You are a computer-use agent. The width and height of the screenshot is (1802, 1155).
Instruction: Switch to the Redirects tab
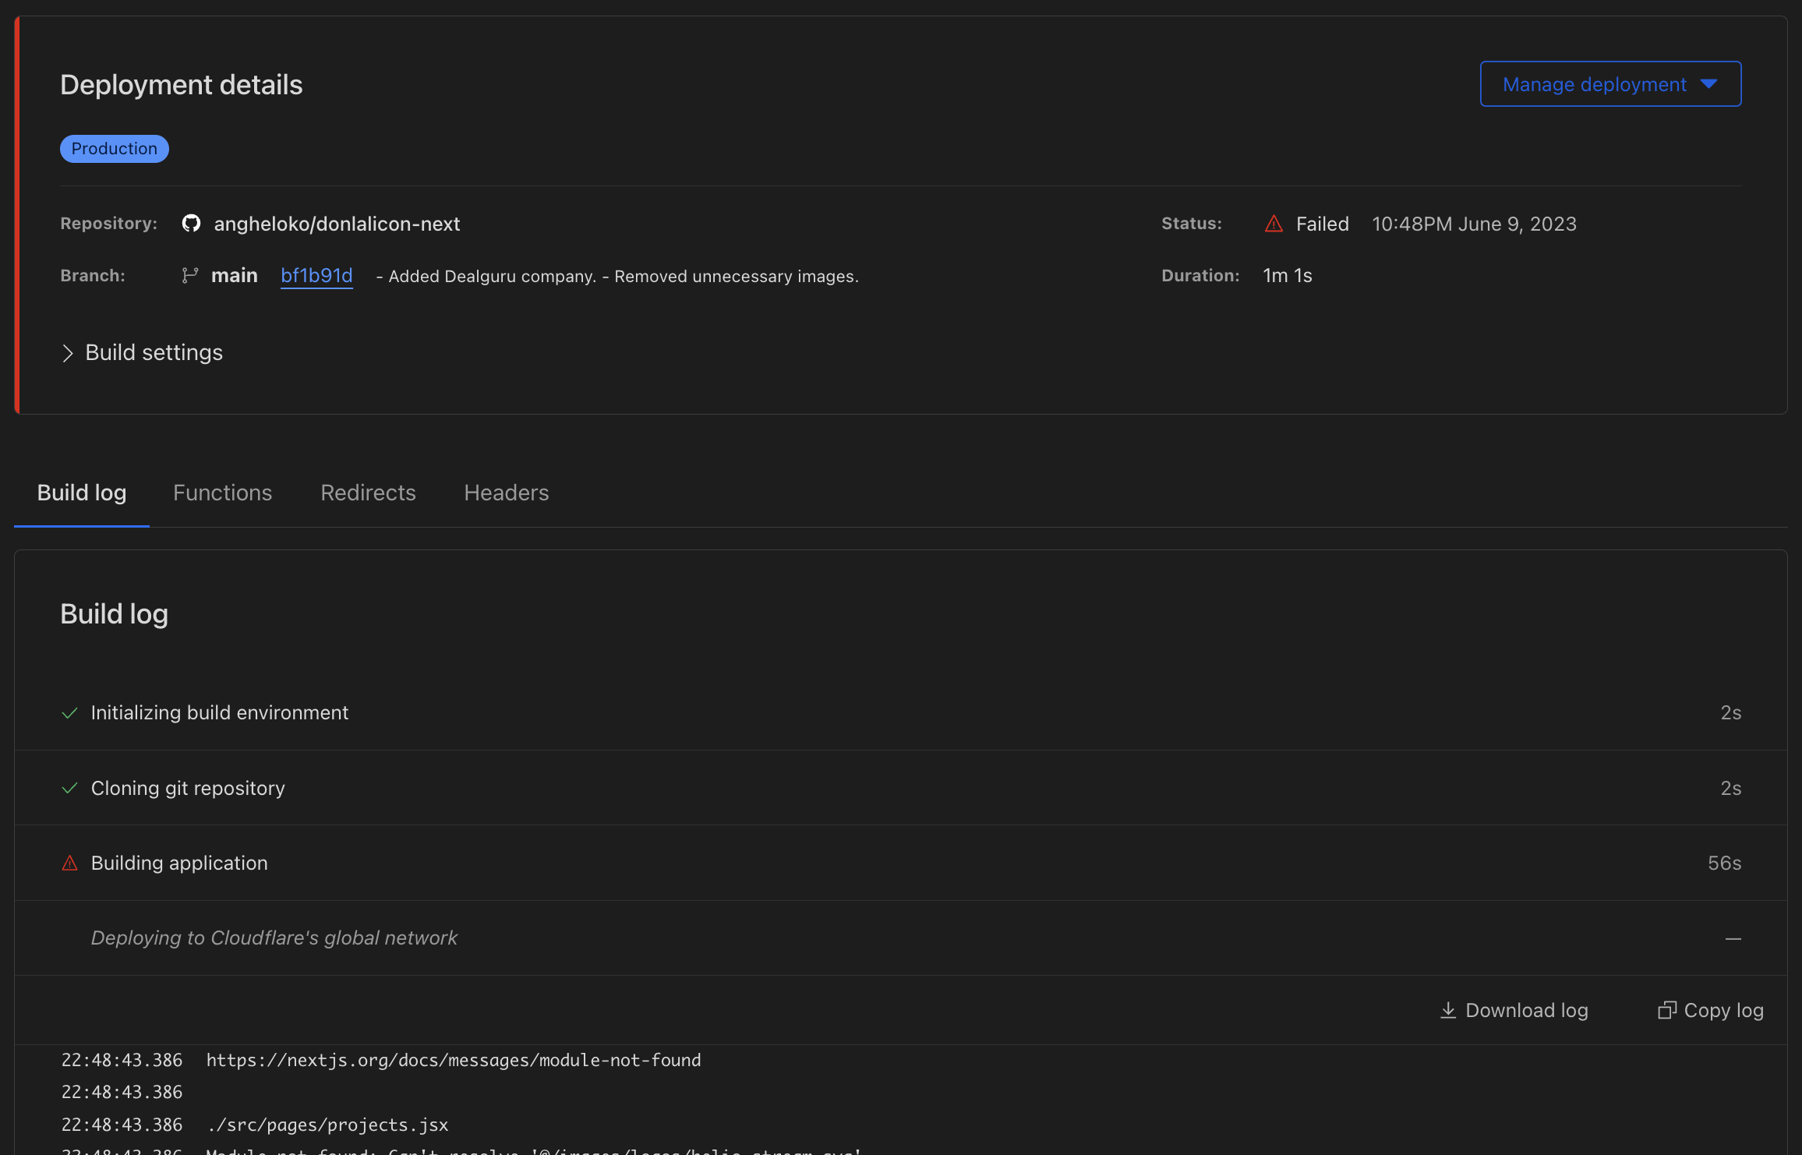[x=368, y=493]
